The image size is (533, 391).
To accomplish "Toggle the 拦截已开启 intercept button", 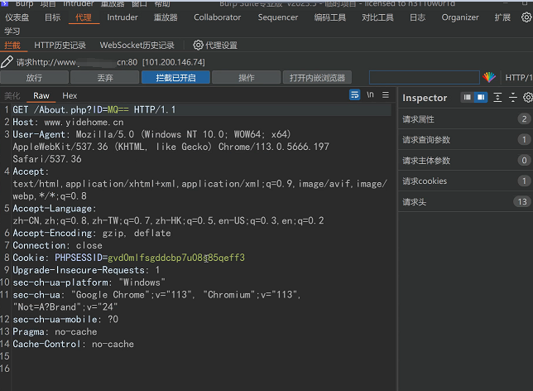I will (x=175, y=78).
